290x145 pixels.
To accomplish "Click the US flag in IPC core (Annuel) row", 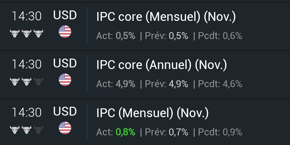I will pos(65,80).
